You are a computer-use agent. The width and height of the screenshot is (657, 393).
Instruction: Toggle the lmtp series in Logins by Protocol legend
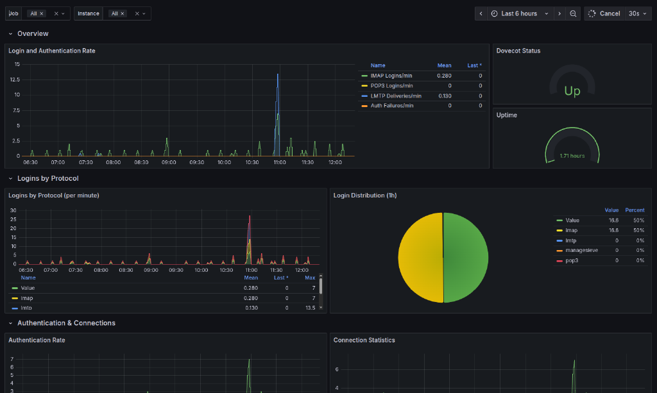(26, 308)
